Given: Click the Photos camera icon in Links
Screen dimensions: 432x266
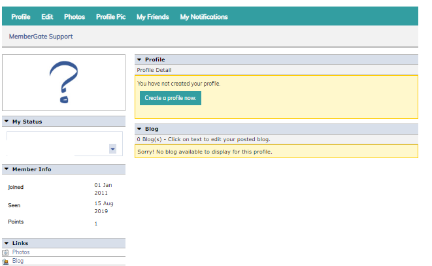Looking at the screenshot, I should click(x=5, y=252).
